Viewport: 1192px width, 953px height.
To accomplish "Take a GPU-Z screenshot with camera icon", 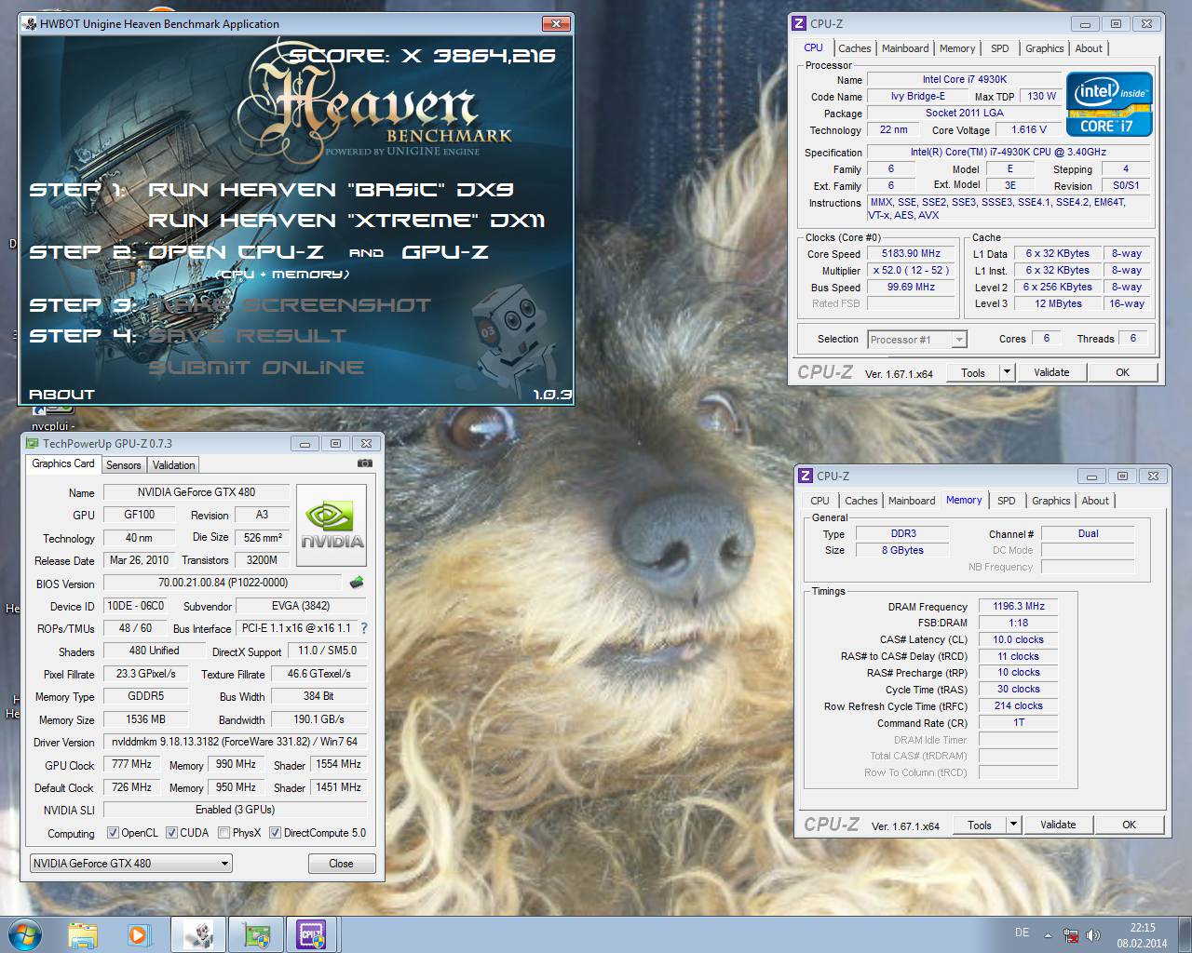I will click(x=365, y=463).
